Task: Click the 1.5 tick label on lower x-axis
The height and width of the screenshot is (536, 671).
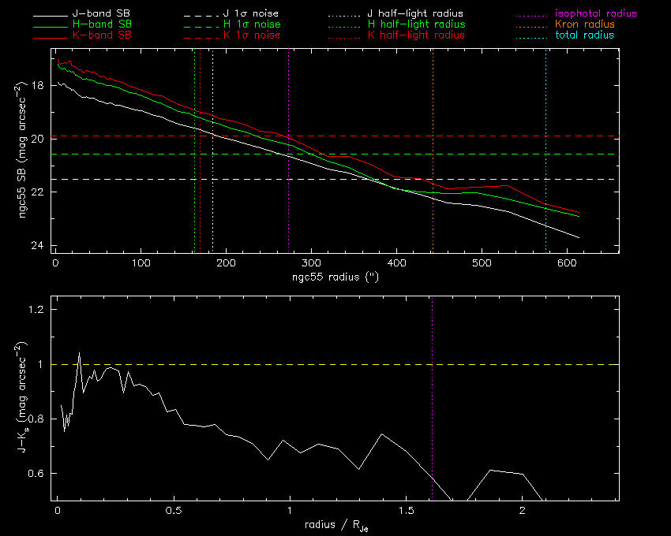Action: click(407, 511)
